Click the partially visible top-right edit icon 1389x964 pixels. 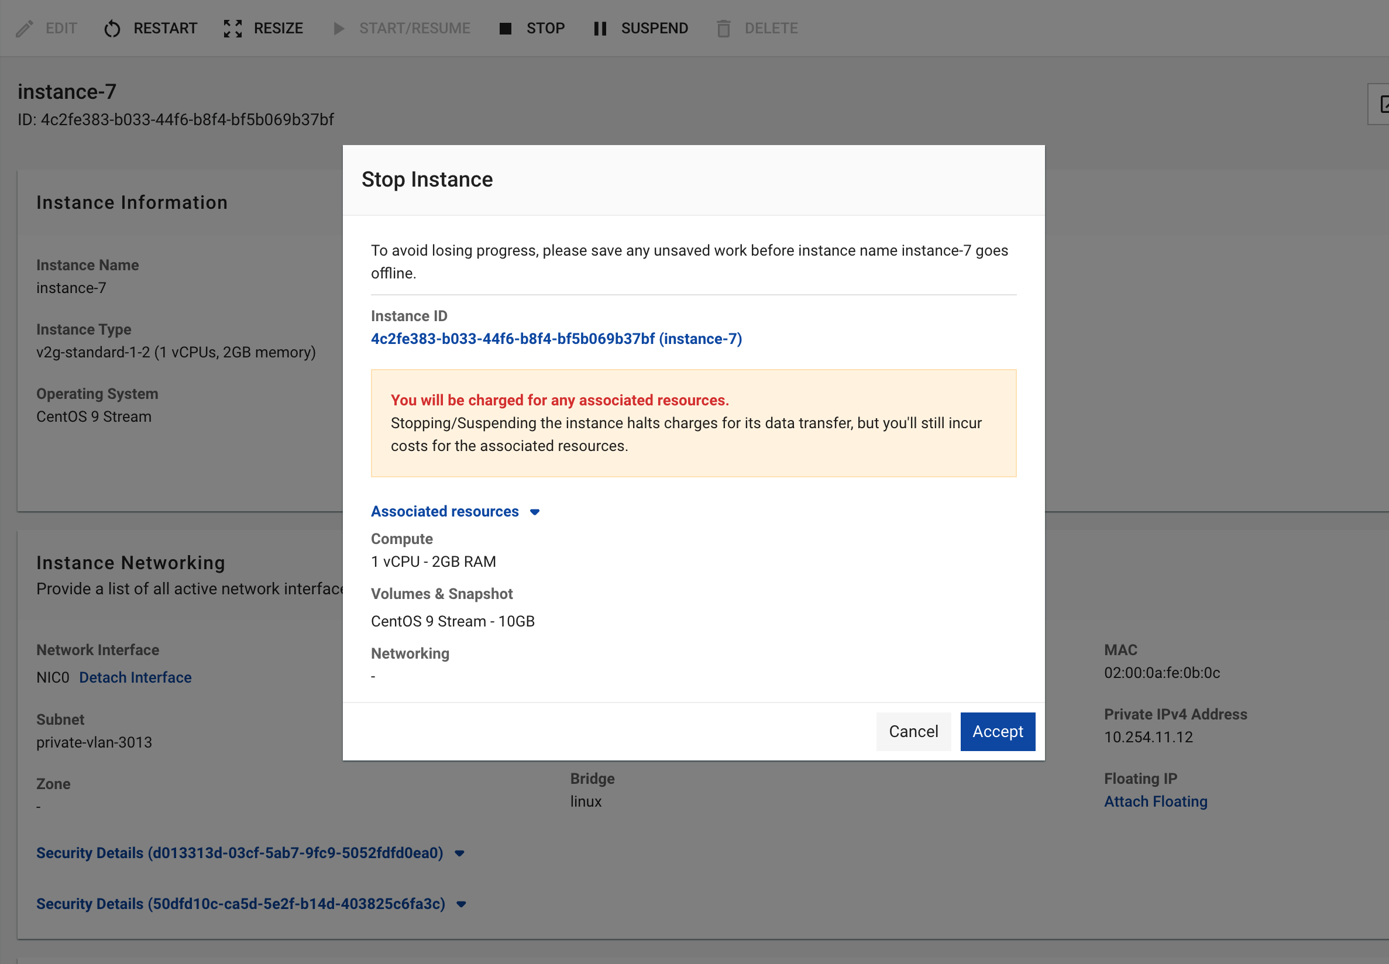click(1383, 104)
